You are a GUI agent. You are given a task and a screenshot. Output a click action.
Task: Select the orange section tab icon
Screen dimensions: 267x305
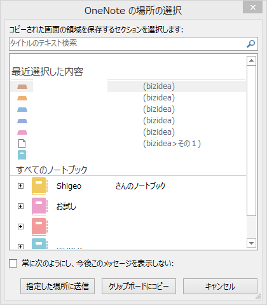click(22, 98)
